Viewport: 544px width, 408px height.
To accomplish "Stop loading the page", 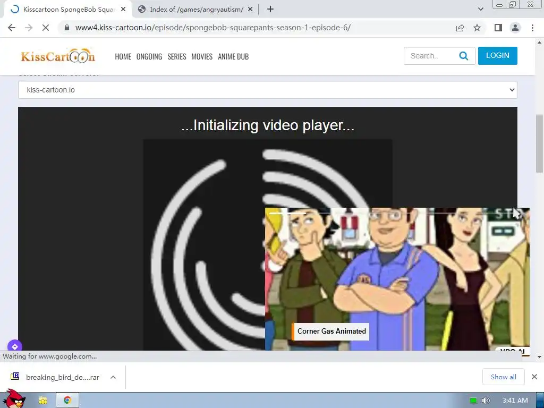I will pos(46,28).
